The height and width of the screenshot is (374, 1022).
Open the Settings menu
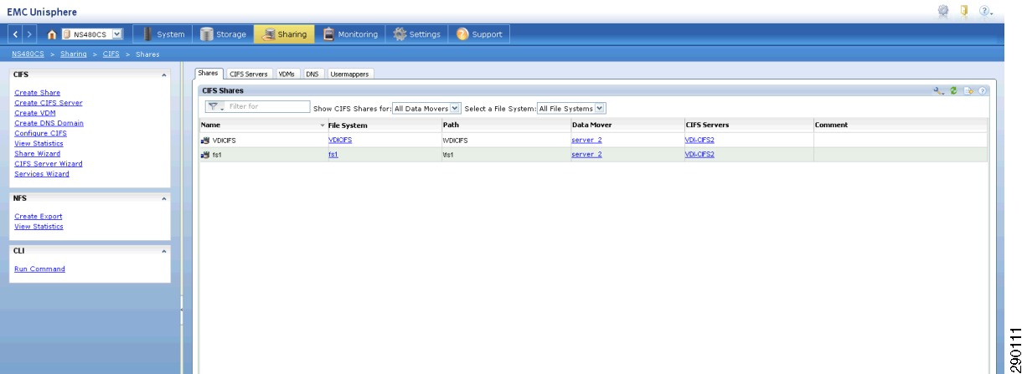point(418,34)
